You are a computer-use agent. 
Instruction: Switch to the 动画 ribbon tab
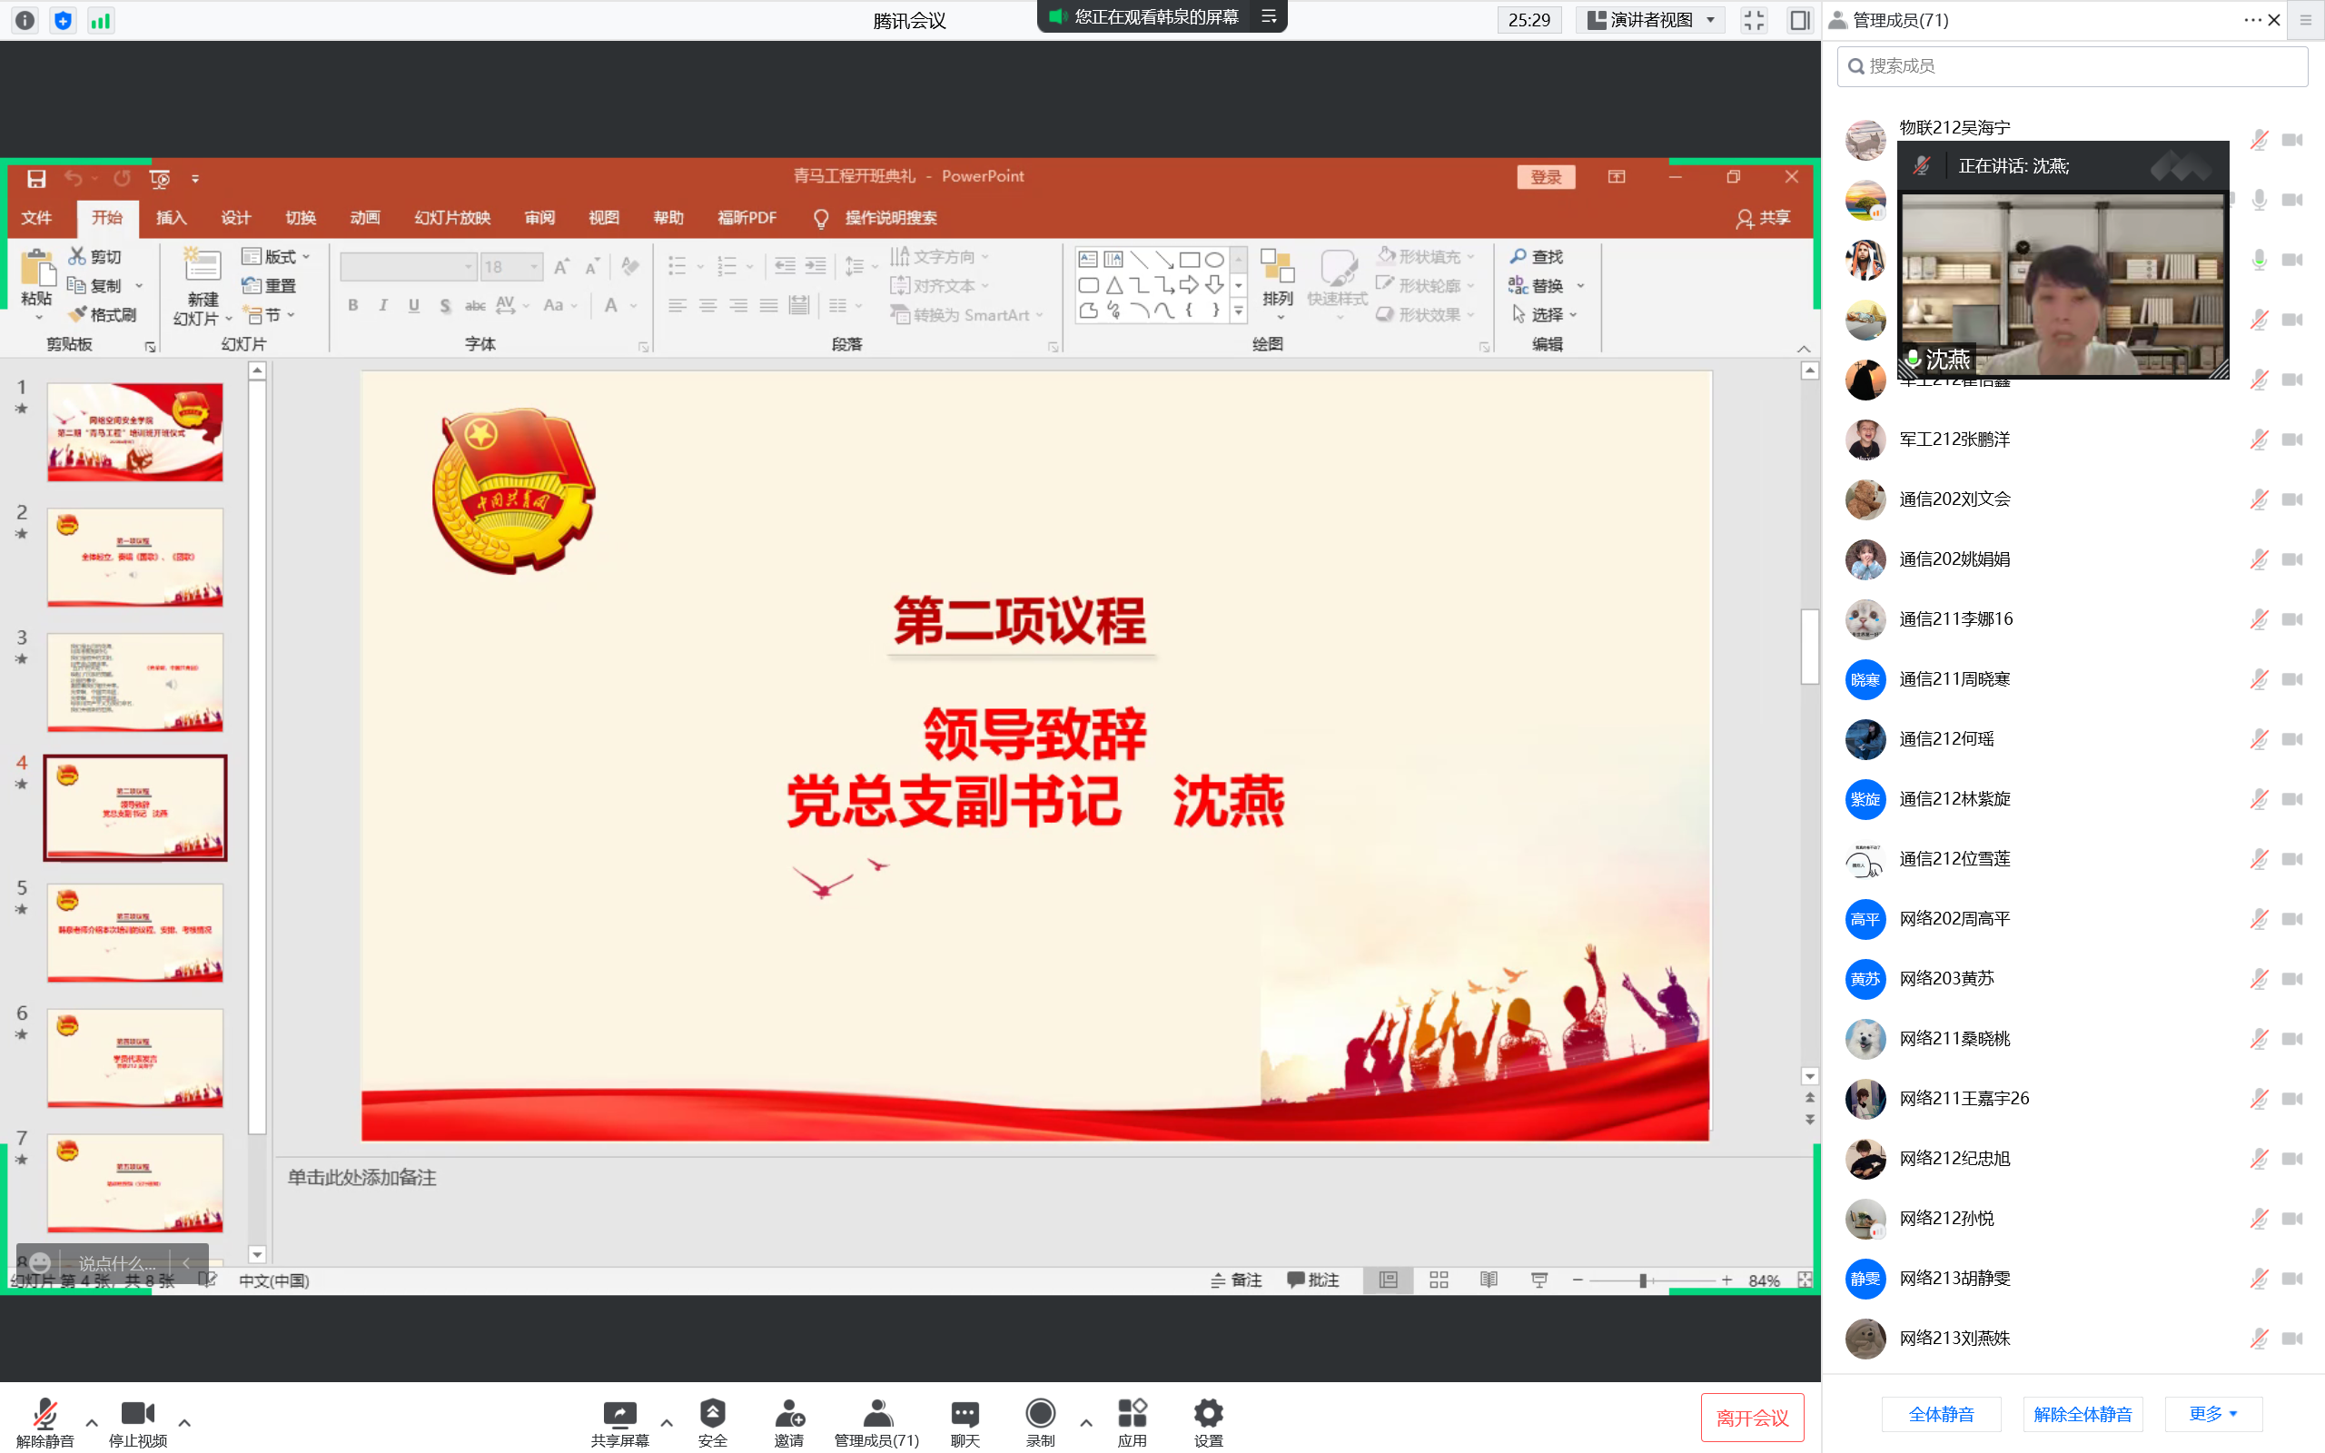(x=365, y=218)
